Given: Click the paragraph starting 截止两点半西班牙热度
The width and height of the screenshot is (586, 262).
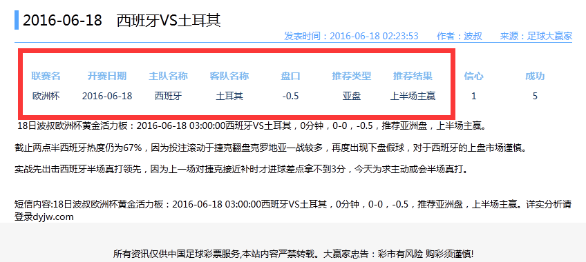Looking at the screenshot, I should [271, 148].
